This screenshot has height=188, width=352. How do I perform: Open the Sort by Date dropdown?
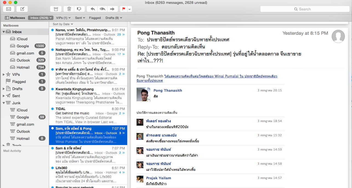coord(63,24)
